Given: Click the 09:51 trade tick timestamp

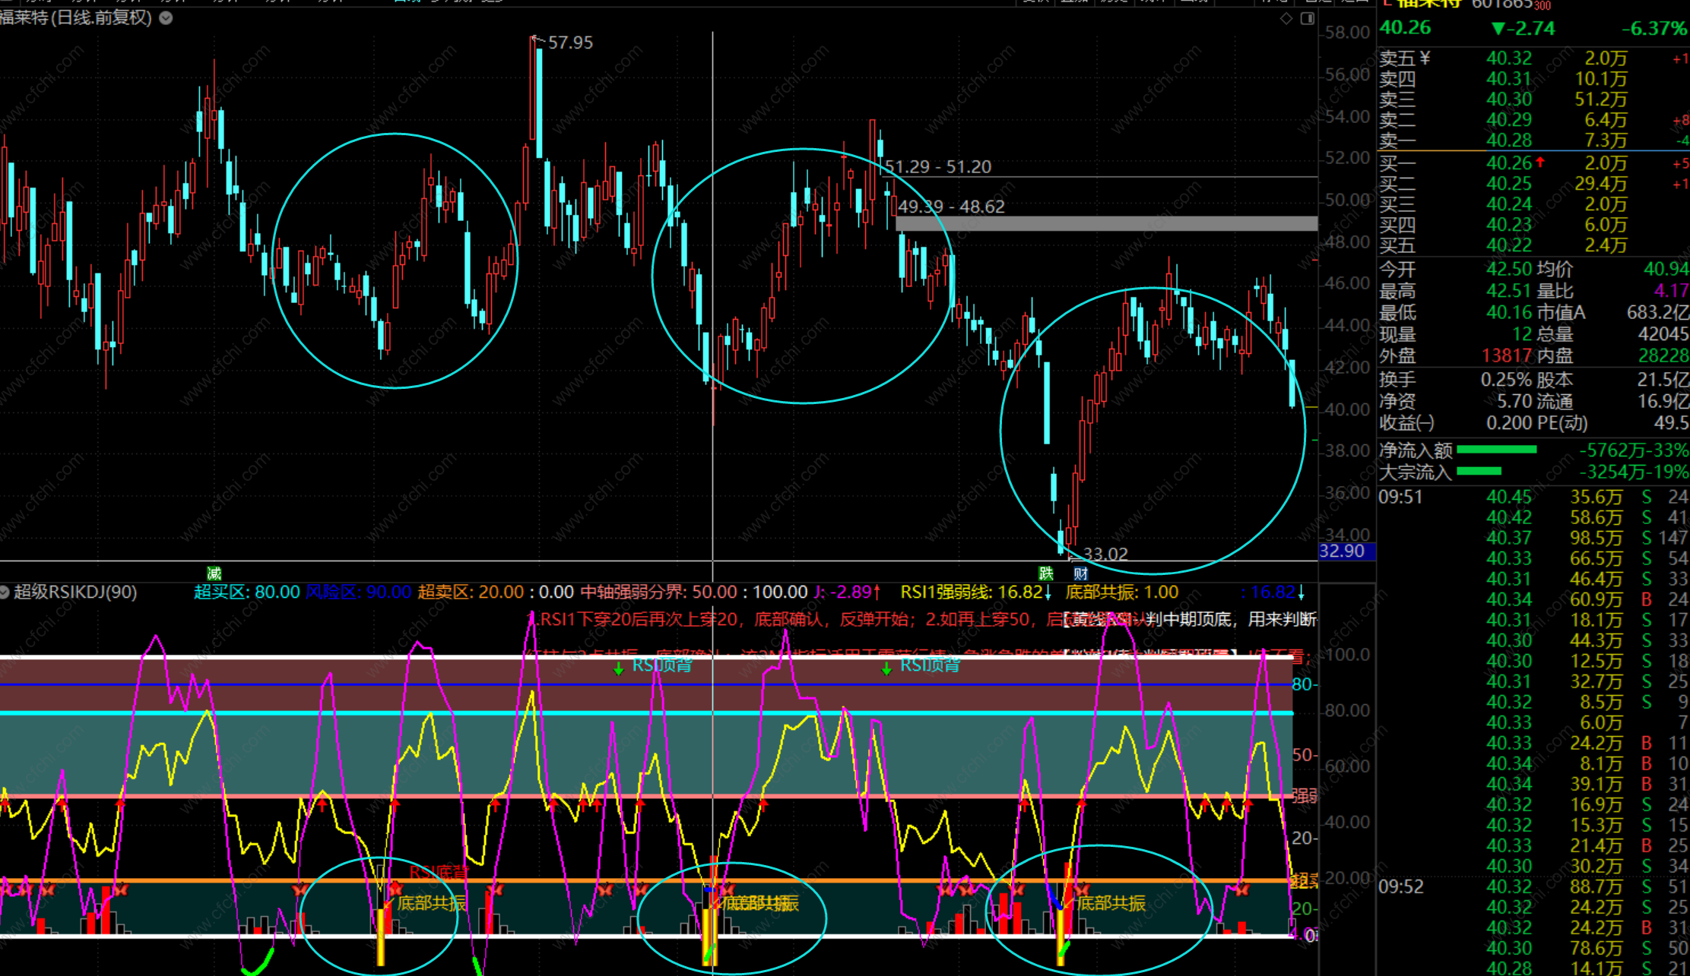Looking at the screenshot, I should [1400, 497].
